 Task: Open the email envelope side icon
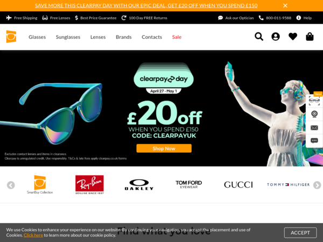click(314, 128)
